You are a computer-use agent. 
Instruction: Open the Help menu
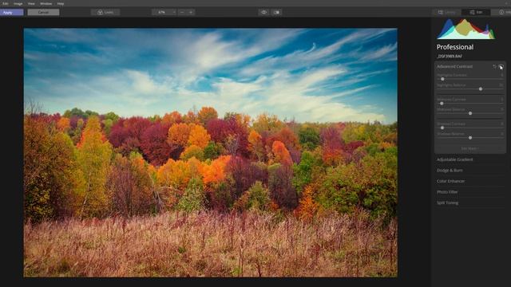pyautogui.click(x=61, y=3)
